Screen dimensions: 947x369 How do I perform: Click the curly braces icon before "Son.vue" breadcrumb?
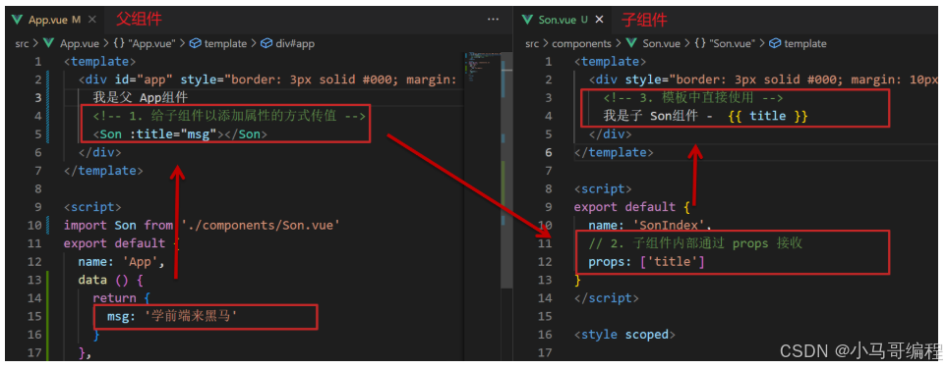tap(700, 43)
